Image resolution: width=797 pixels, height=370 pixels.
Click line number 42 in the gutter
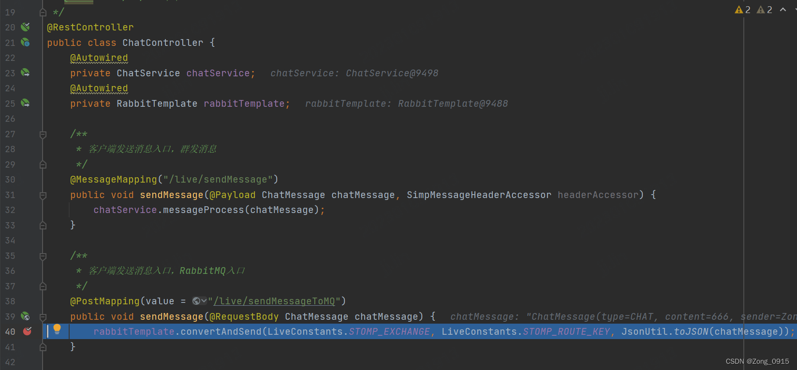[10, 362]
